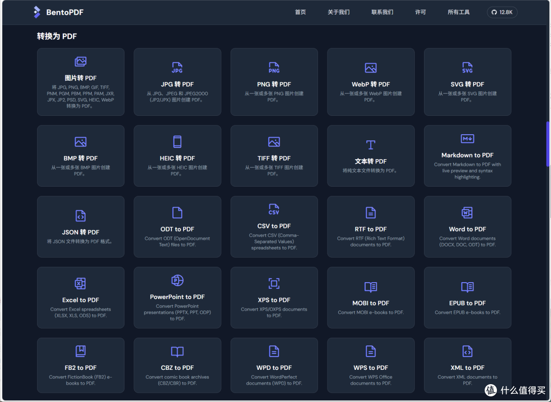Click the ODT blank file icon
This screenshot has width=551, height=402.
pyautogui.click(x=177, y=213)
